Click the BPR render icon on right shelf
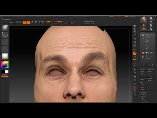 click(135, 26)
